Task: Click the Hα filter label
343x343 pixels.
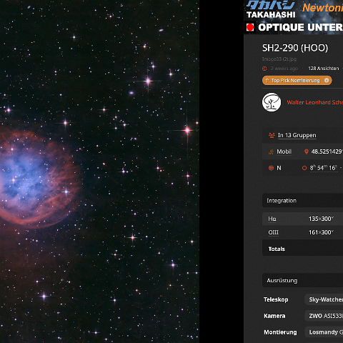Action: point(272,219)
